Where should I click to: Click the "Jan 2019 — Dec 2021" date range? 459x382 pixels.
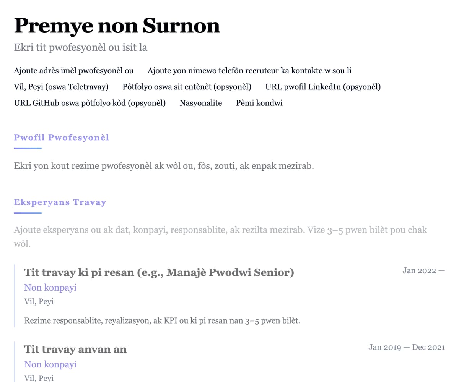[x=407, y=347]
